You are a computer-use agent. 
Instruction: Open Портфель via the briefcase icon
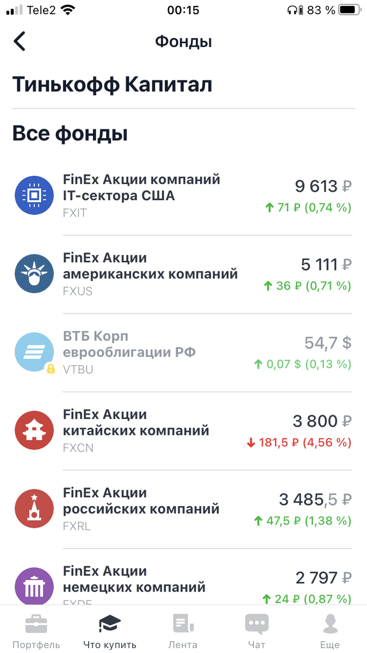tap(36, 623)
